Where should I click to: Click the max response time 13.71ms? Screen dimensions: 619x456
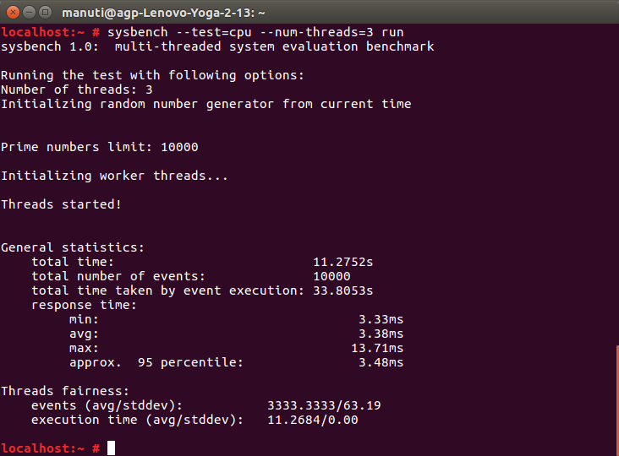(377, 348)
